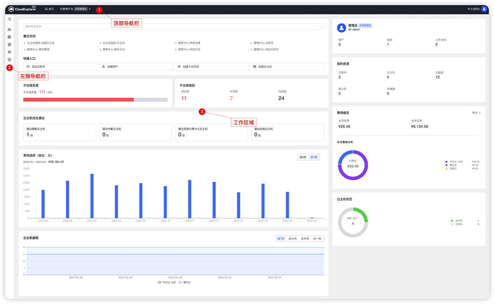This screenshot has width=494, height=304.
Task: Switch cloud host trend to 近30天
Action: [x=292, y=239]
